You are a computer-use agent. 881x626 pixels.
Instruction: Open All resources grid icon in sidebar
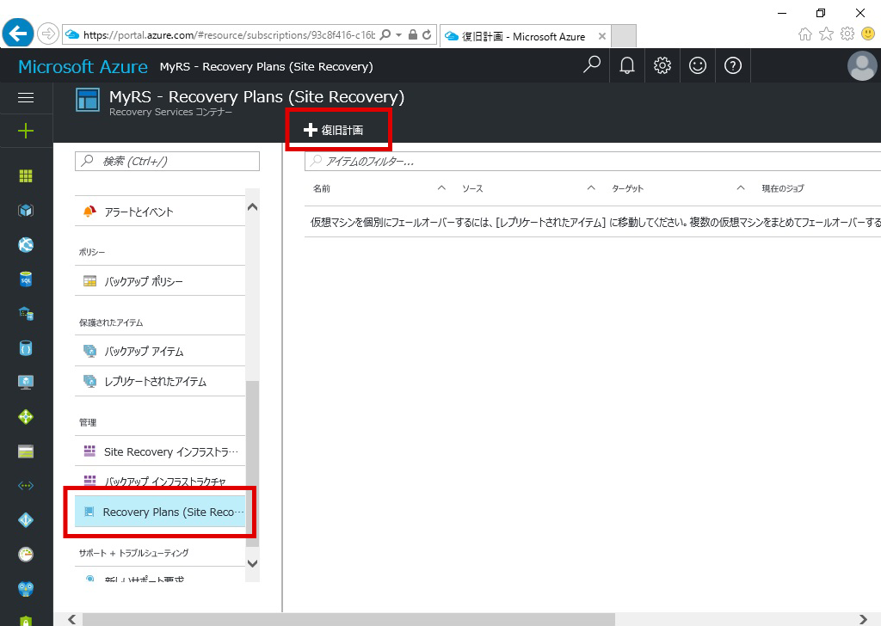26,176
